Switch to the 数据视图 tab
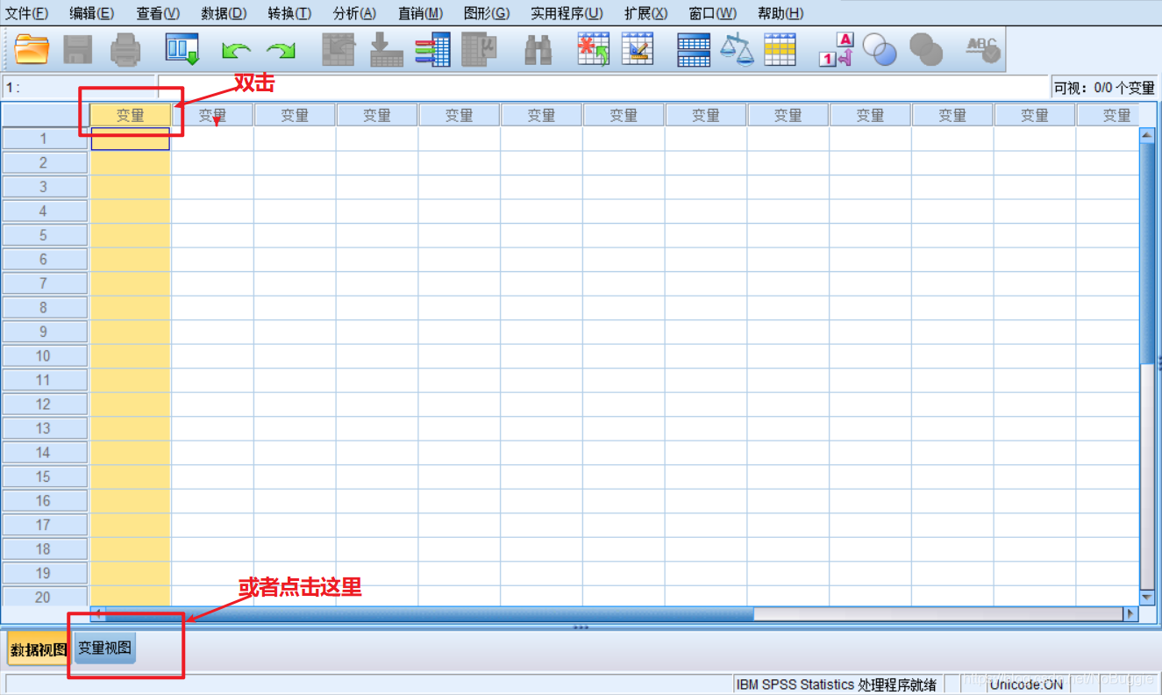This screenshot has height=695, width=1162. click(39, 649)
